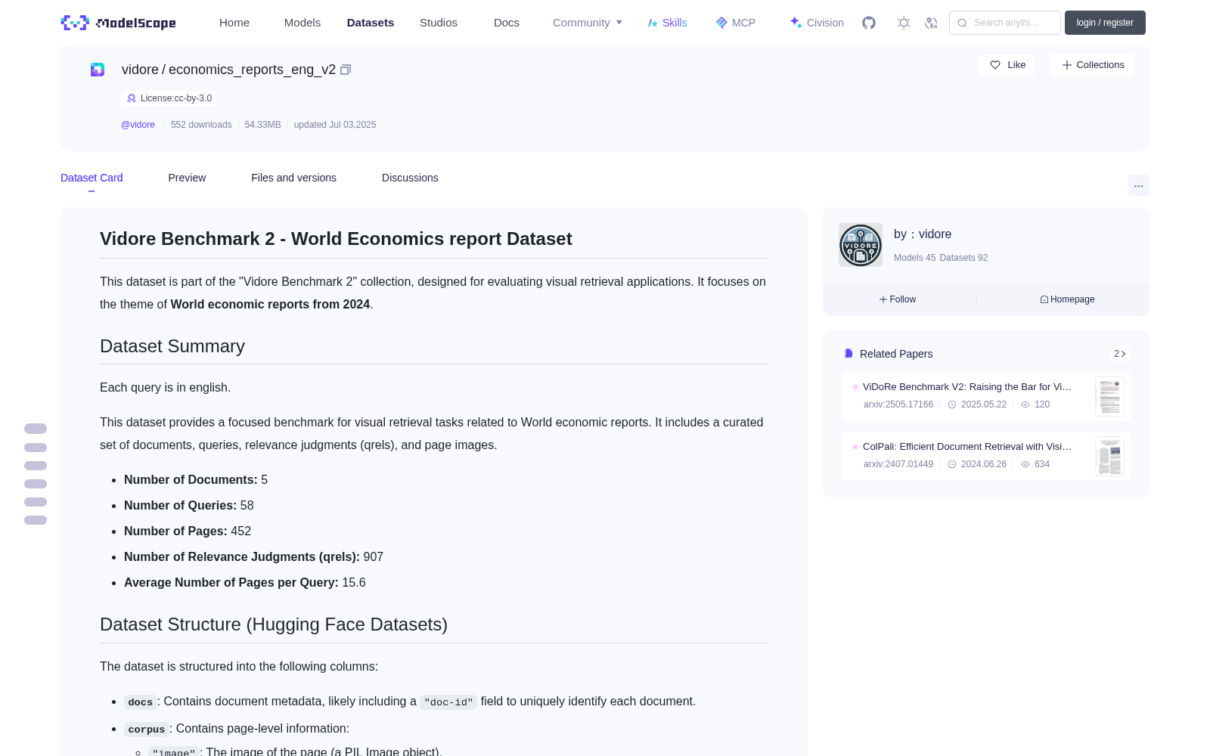Toggle the light/dark theme sun icon

click(x=903, y=23)
